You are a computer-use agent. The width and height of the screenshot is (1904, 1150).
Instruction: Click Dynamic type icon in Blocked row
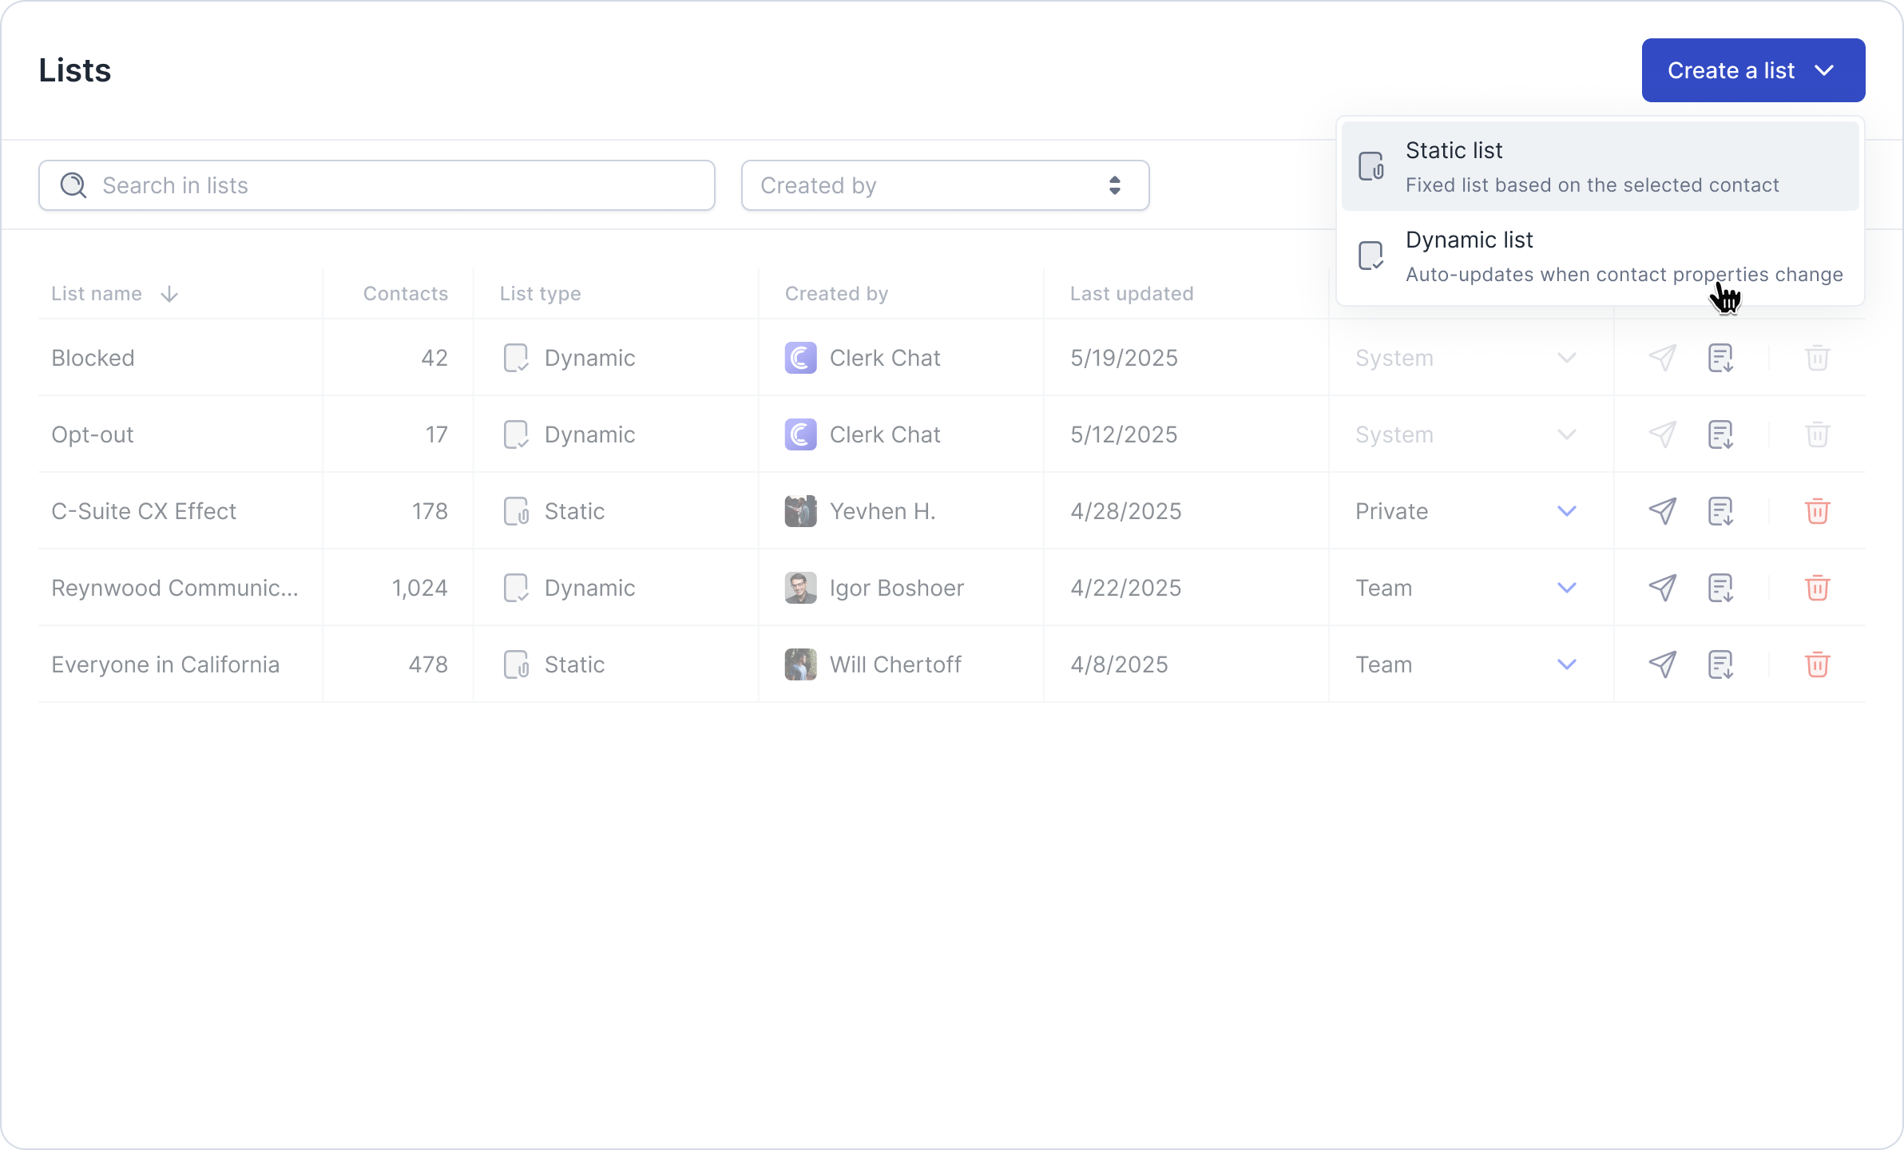tap(516, 358)
